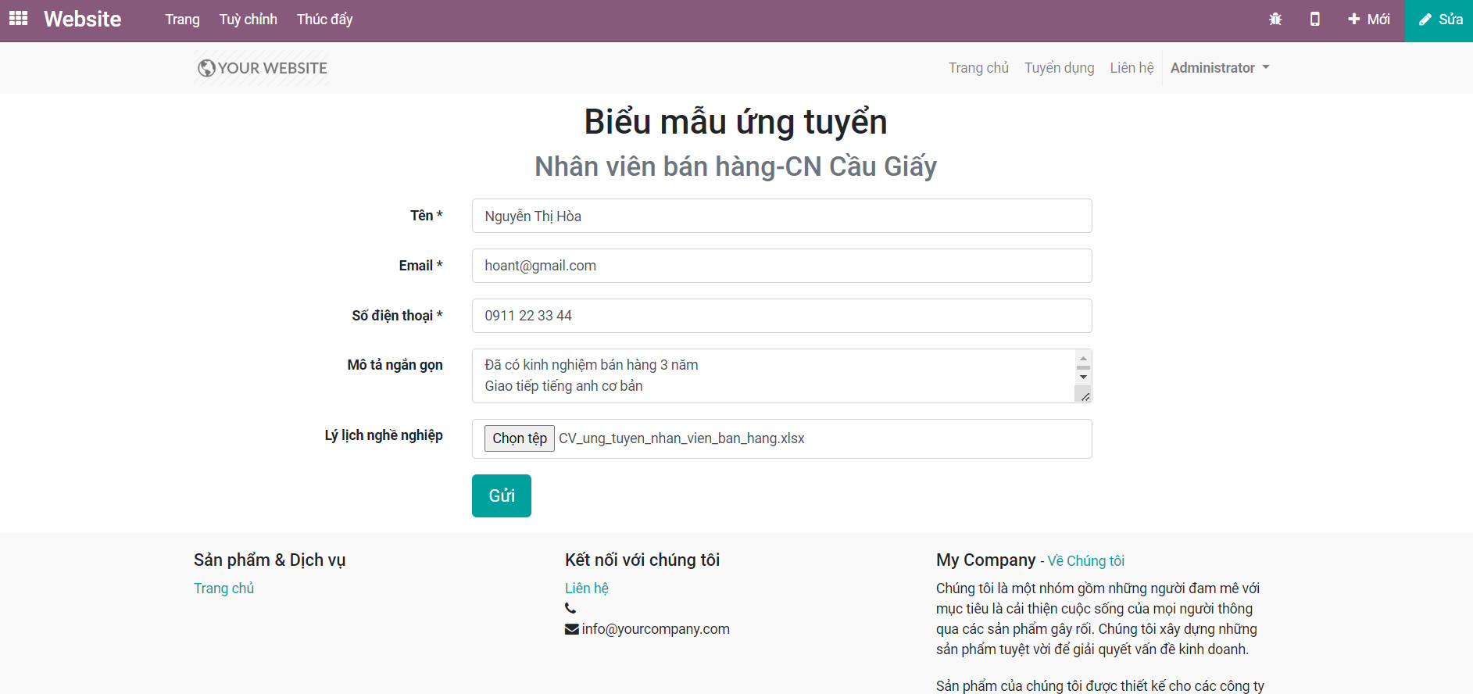Image resolution: width=1473 pixels, height=694 pixels.
Task: Go to Tuyển dụng page link
Action: pyautogui.click(x=1059, y=68)
